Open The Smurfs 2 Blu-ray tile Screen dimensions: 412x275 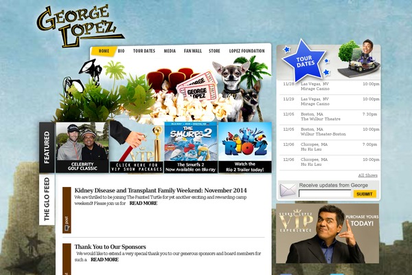[191, 147]
